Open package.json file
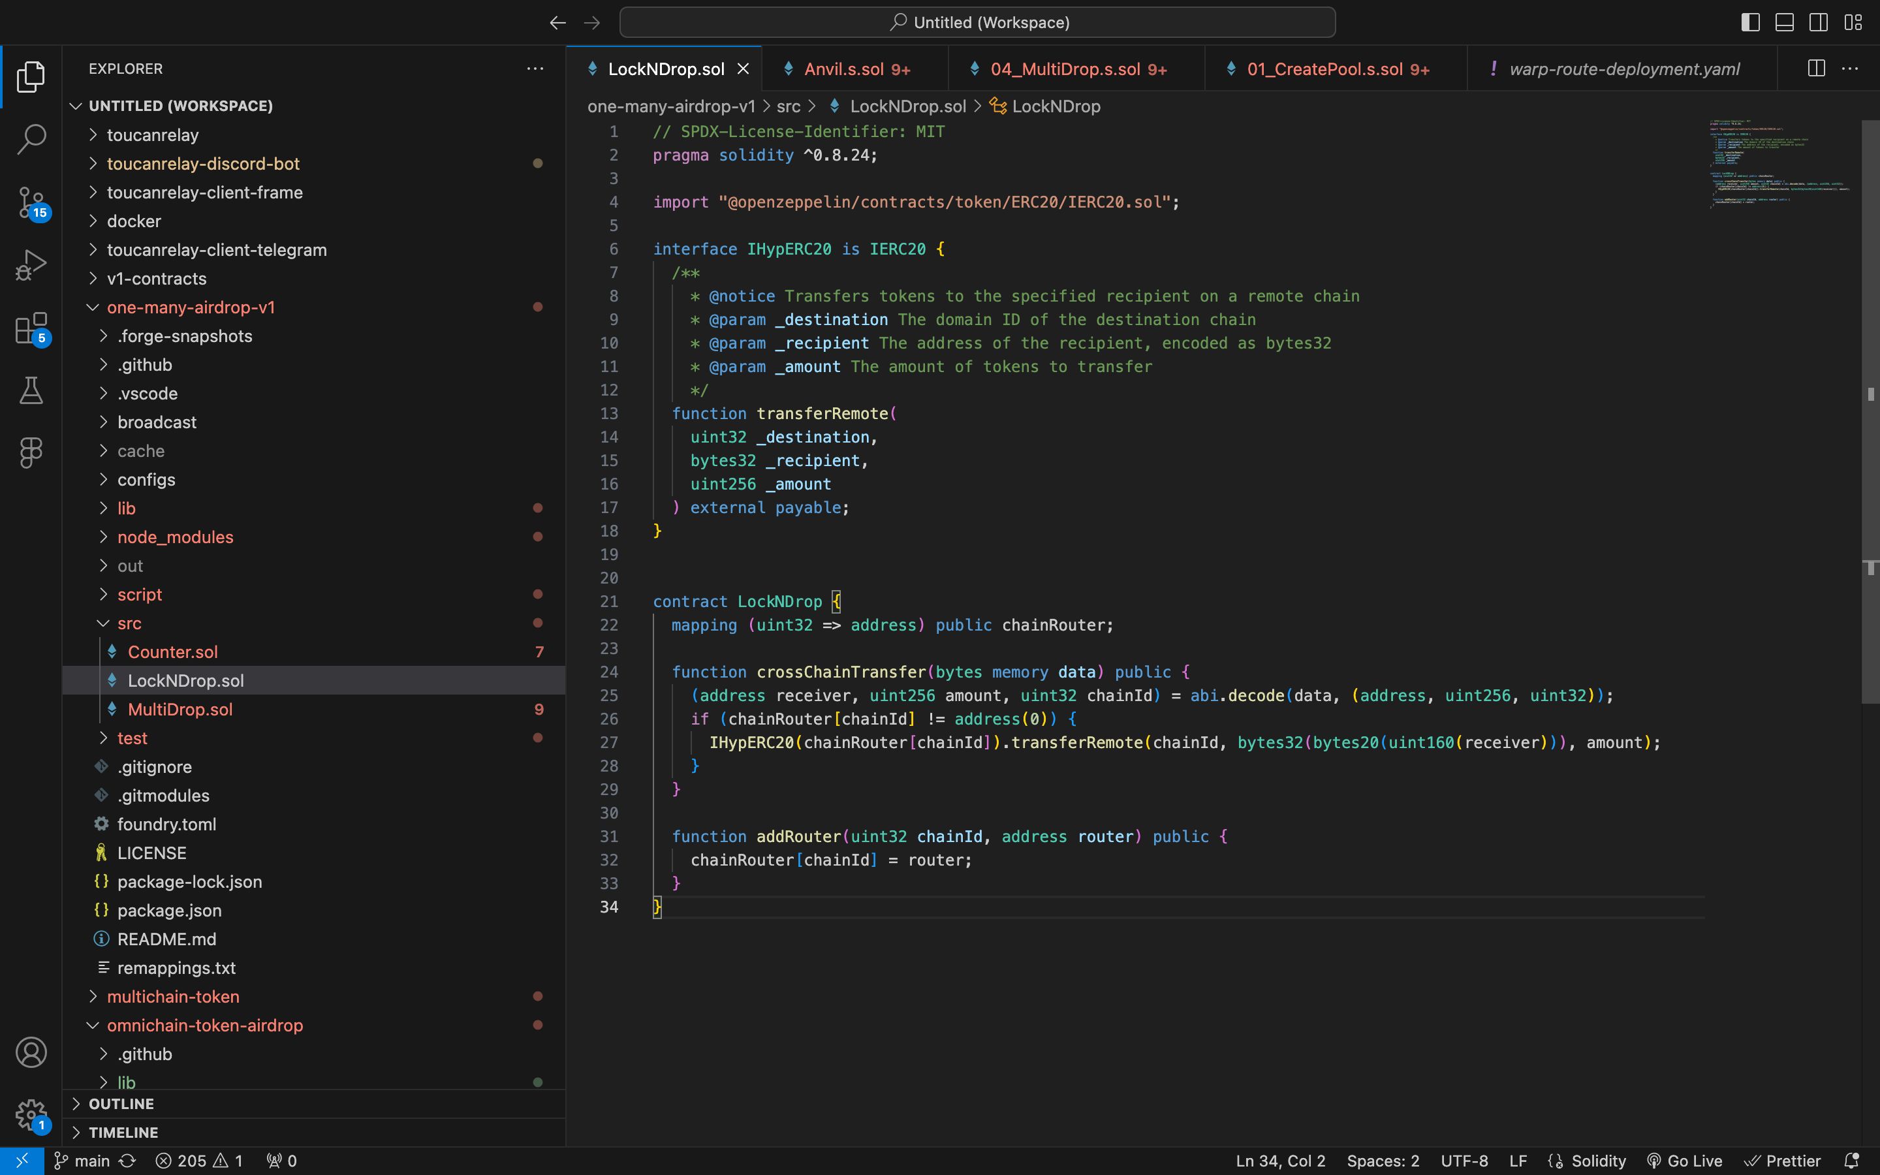 pos(314,910)
